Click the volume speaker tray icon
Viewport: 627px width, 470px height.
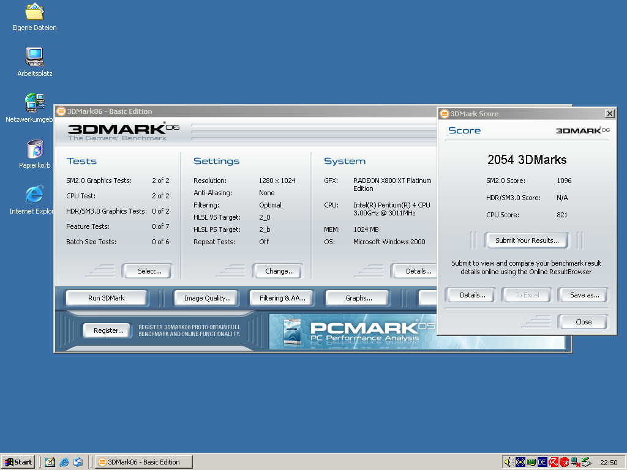tap(509, 463)
